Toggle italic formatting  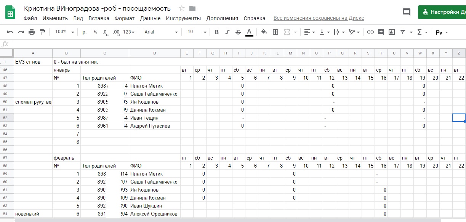[227, 32]
